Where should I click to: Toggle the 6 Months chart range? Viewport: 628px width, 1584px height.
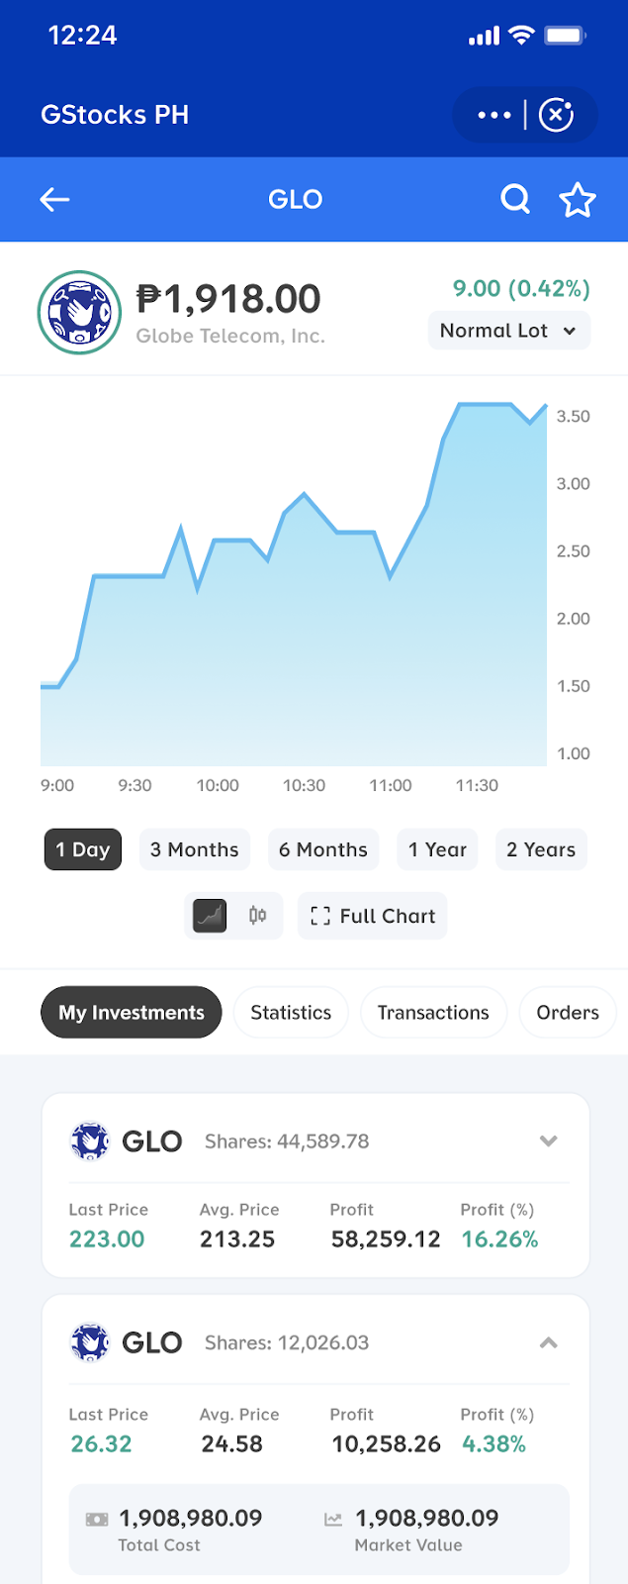323,849
